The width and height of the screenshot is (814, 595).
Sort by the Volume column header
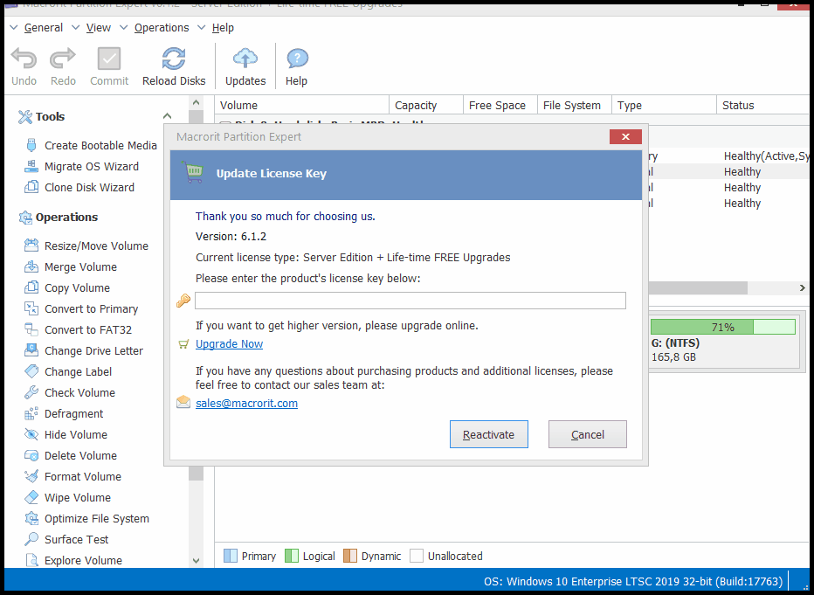click(x=301, y=105)
